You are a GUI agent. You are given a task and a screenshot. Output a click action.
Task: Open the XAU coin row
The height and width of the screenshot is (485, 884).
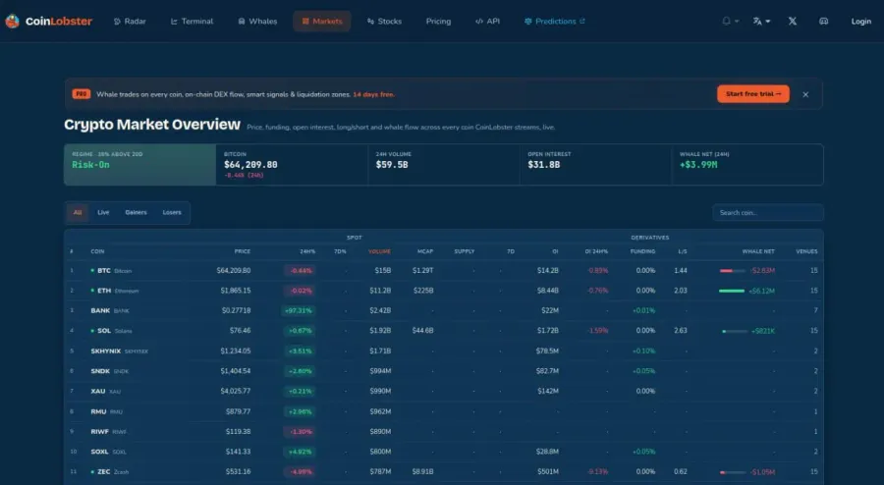444,391
